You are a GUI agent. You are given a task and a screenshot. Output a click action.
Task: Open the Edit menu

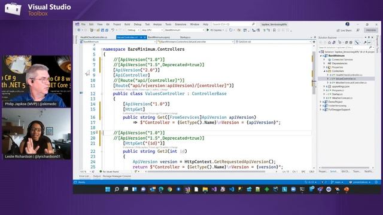[x=91, y=24]
